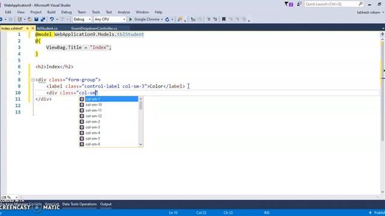This screenshot has height=216, width=385.
Task: Select col-sm-11 suggestion
Action: click(x=109, y=110)
